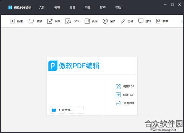Click the 编辑PDF link text
The width and height of the screenshot is (184, 133).
128,86
